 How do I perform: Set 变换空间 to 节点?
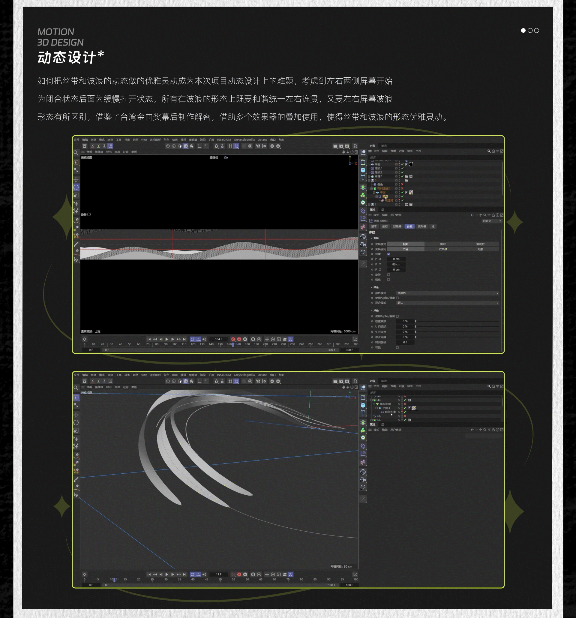(406, 249)
